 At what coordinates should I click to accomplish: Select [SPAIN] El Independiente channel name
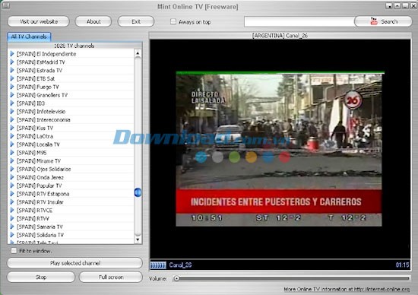point(46,54)
